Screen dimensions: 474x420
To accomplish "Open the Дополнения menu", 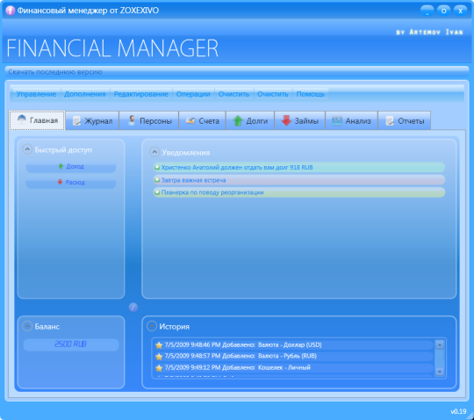I will pyautogui.click(x=85, y=94).
